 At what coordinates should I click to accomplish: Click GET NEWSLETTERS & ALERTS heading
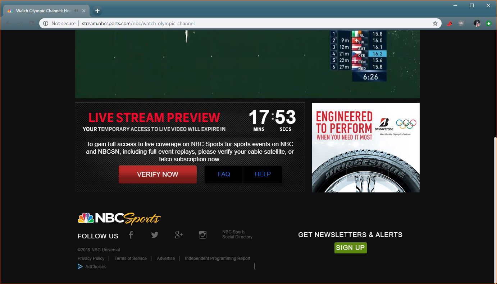350,234
